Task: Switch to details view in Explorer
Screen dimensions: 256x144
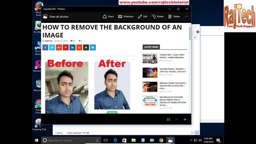Action: tap(193, 133)
